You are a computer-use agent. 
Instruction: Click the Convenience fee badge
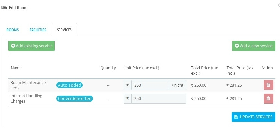pyautogui.click(x=75, y=98)
